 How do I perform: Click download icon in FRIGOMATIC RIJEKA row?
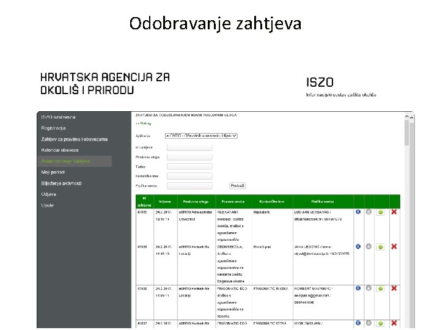[369, 288]
